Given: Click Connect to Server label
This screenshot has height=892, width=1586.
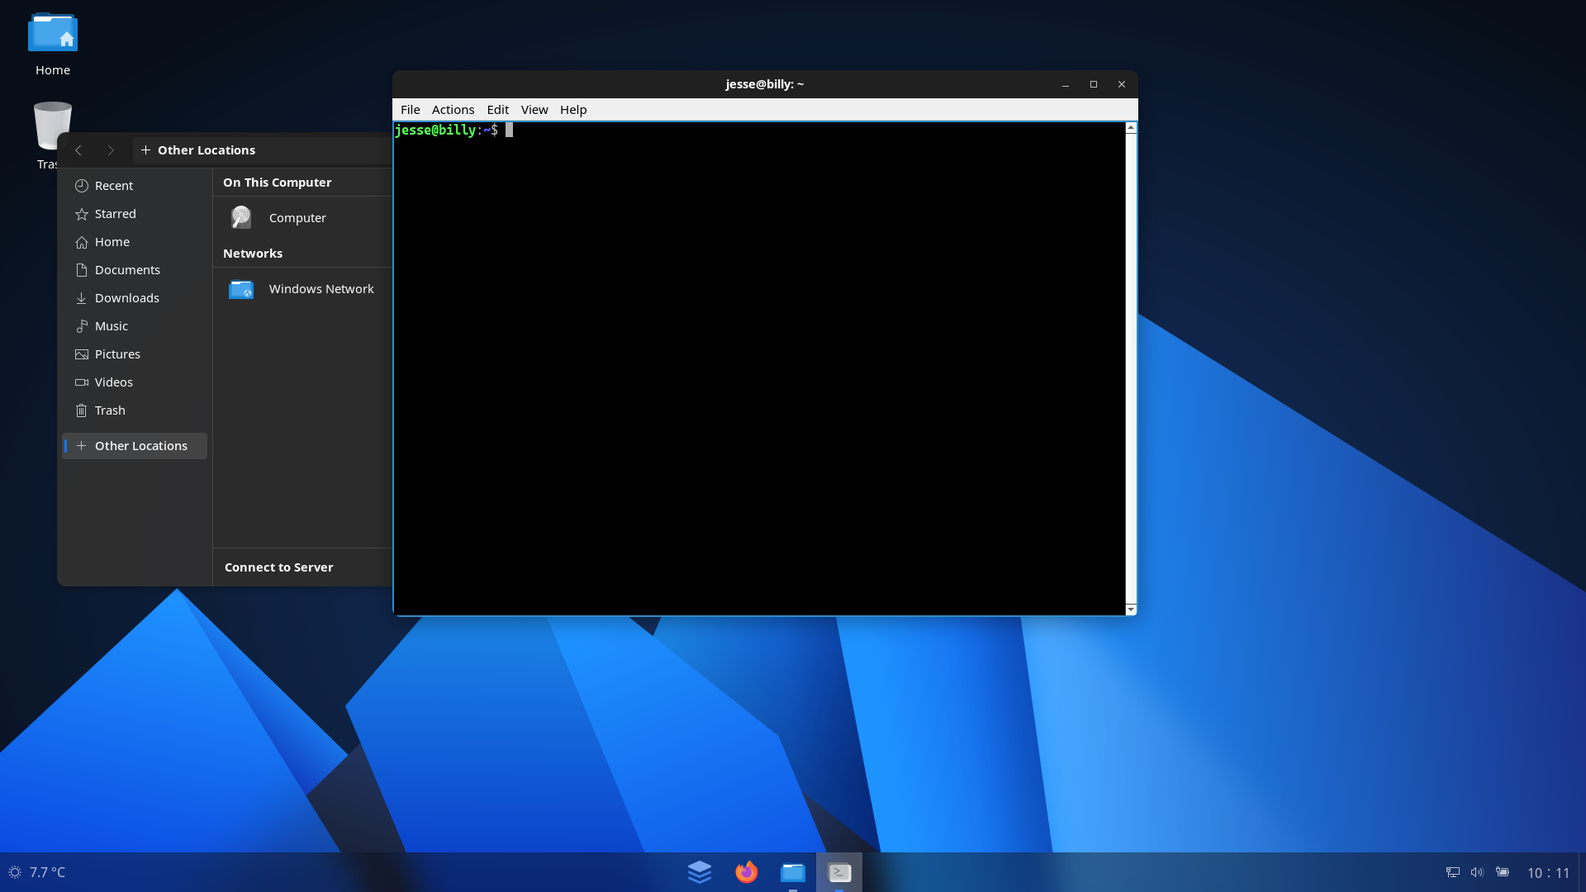Looking at the screenshot, I should [x=278, y=567].
